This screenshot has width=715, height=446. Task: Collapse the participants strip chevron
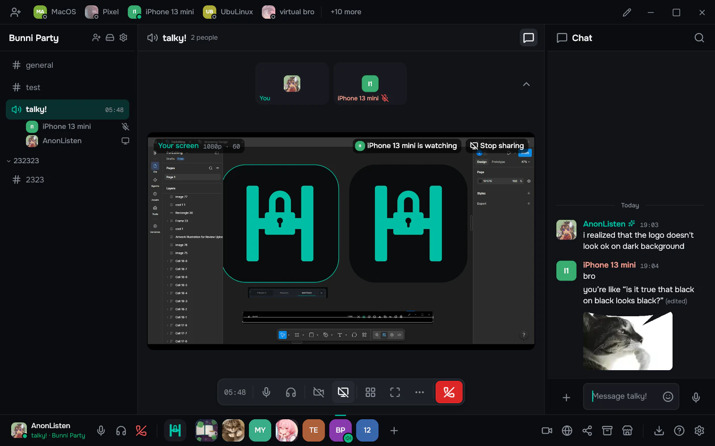(x=526, y=84)
